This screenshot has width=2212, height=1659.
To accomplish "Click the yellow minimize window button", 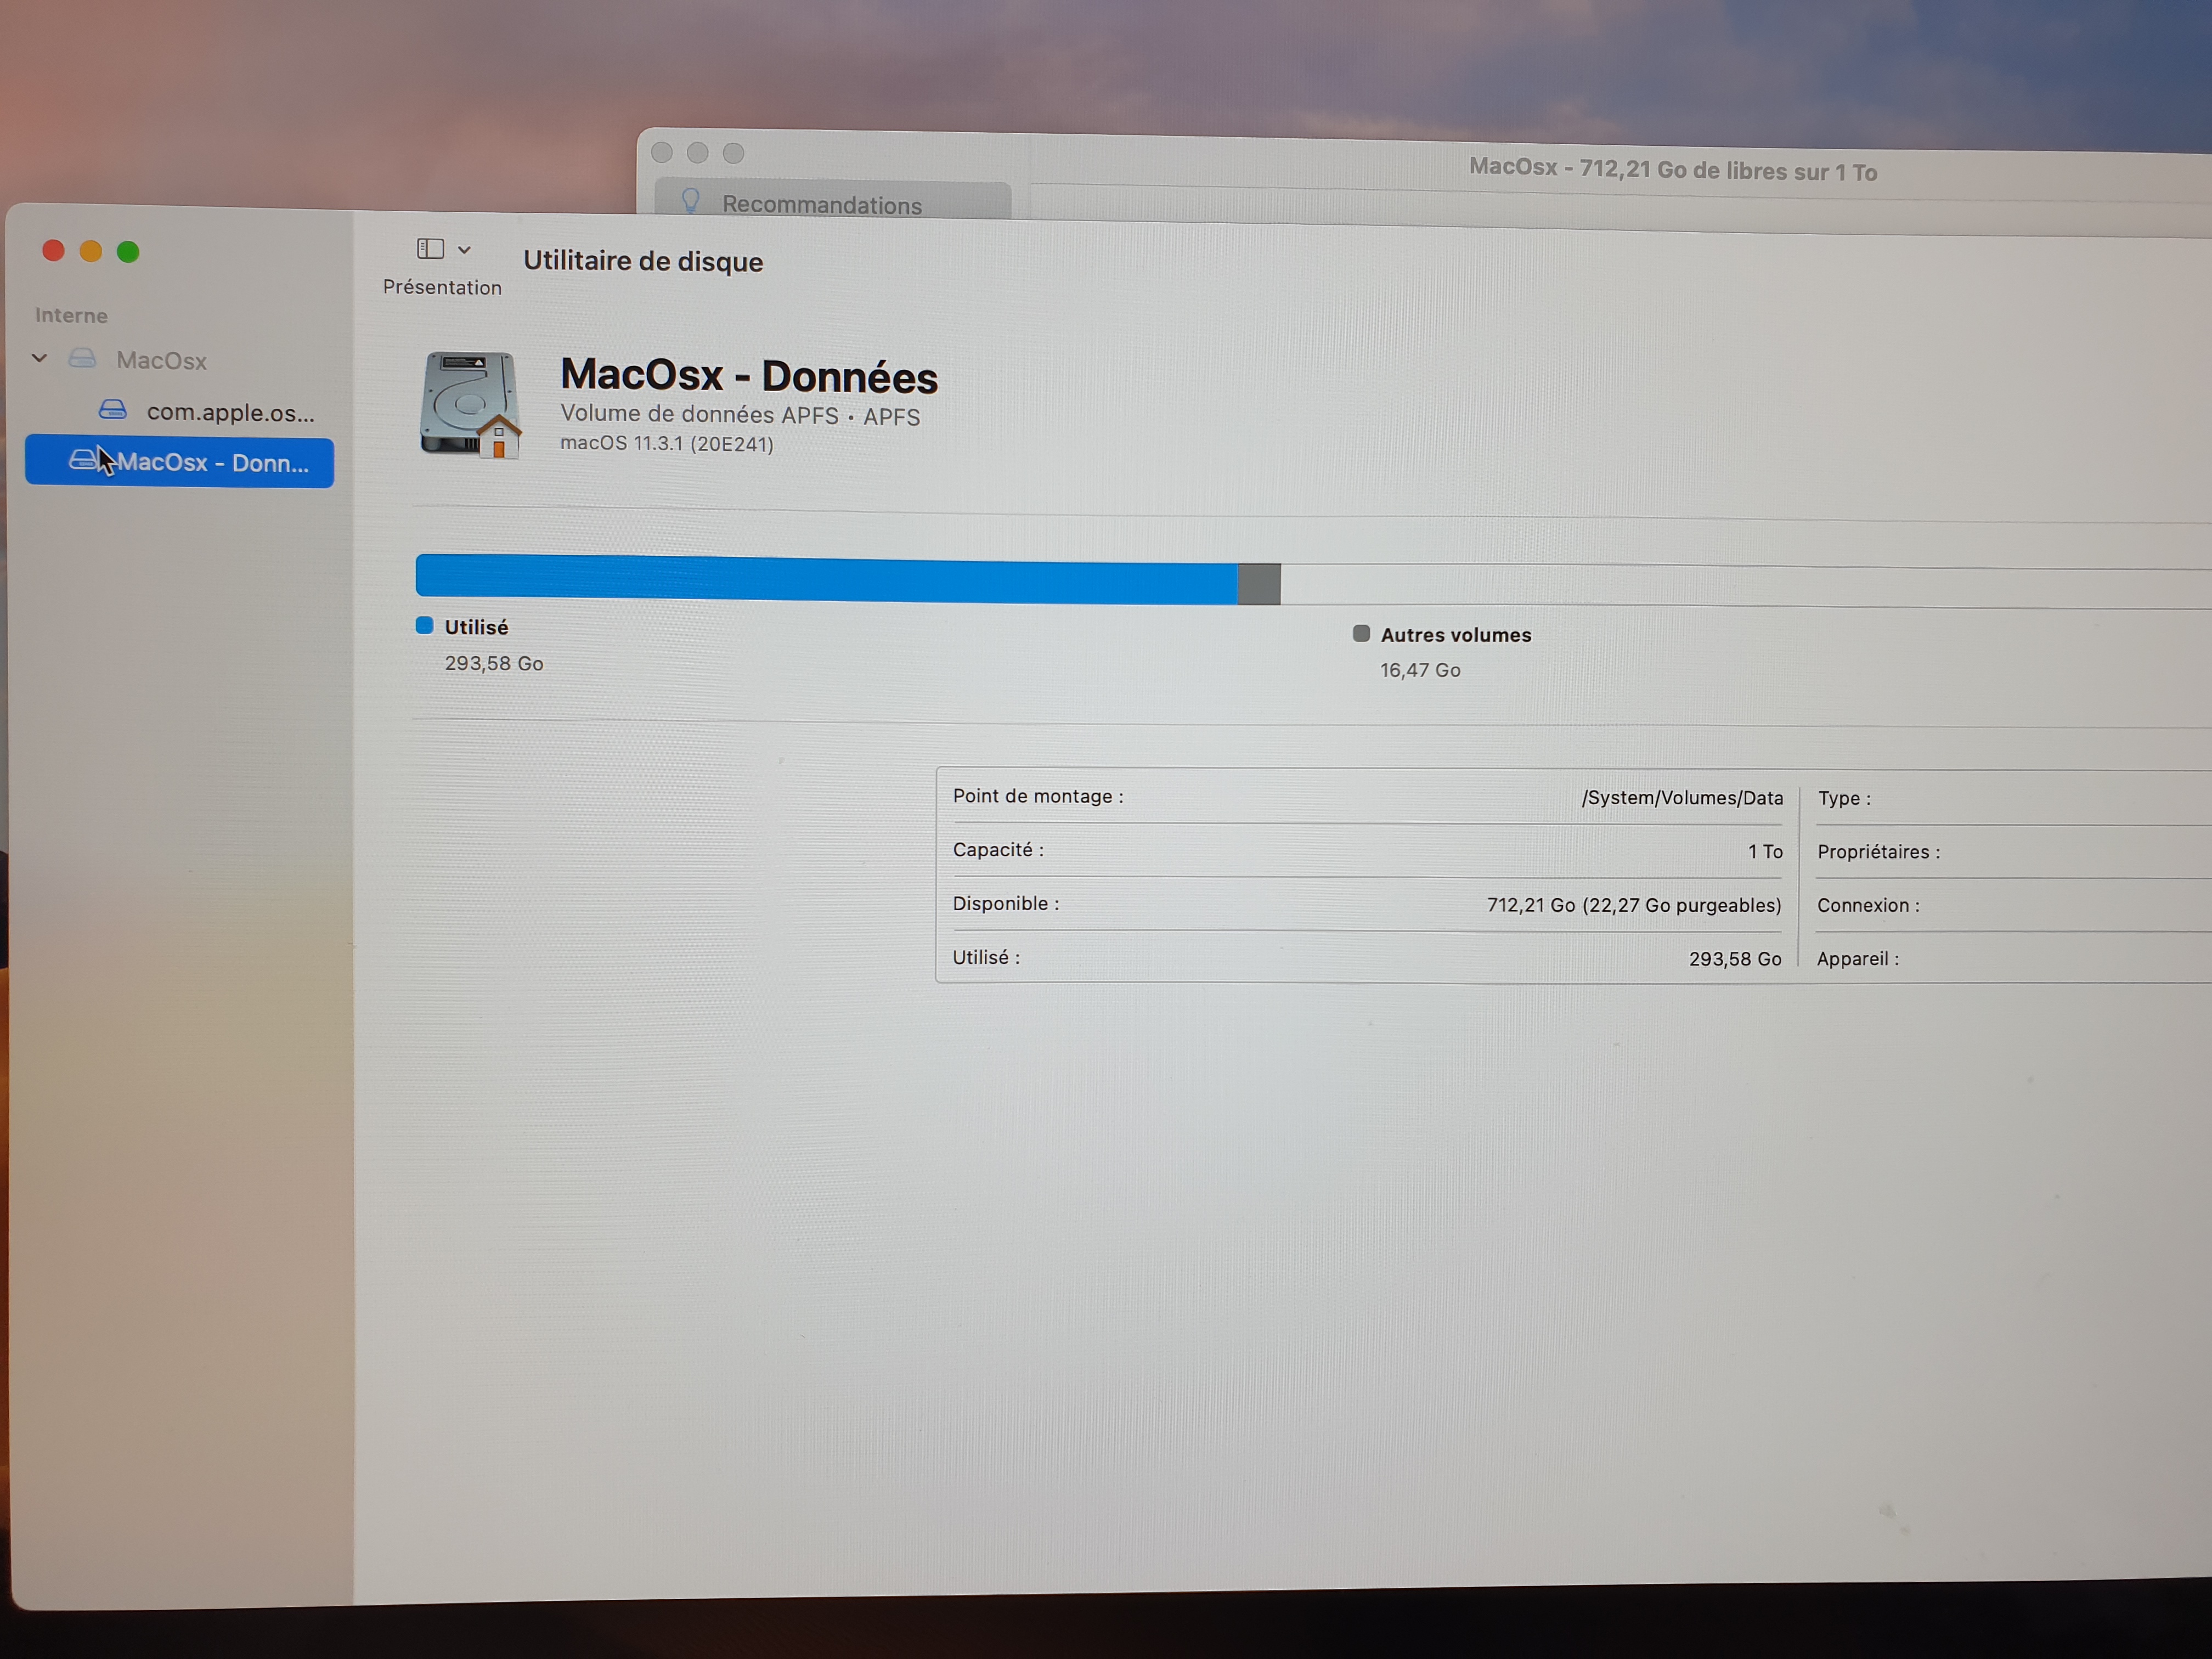I will 91,251.
